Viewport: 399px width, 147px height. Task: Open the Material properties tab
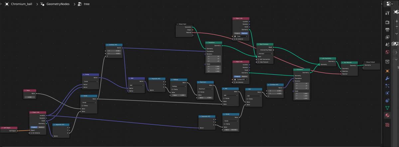[x=387, y=115]
